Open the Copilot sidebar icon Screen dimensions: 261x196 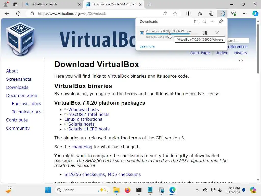(x=255, y=14)
